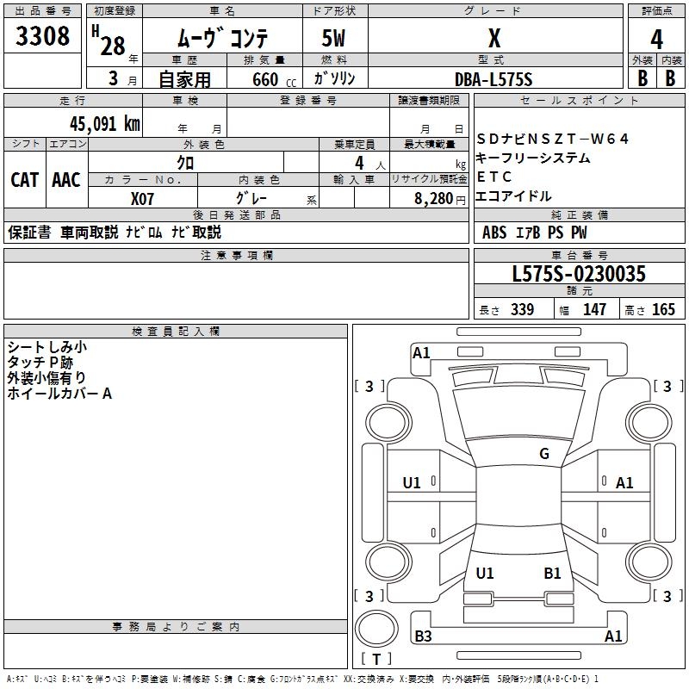
Task: Click the セールスポイント header
Action: point(579,101)
